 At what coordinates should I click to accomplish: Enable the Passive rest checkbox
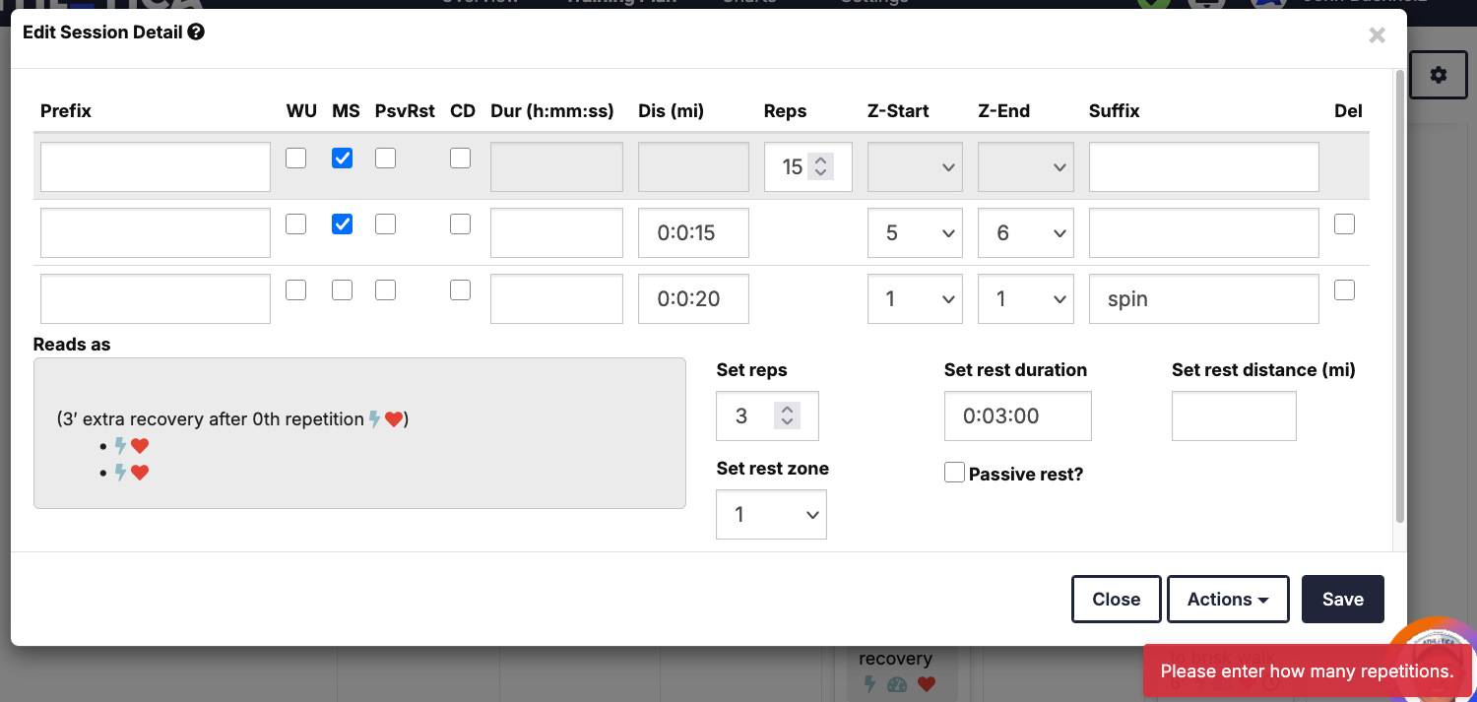954,474
